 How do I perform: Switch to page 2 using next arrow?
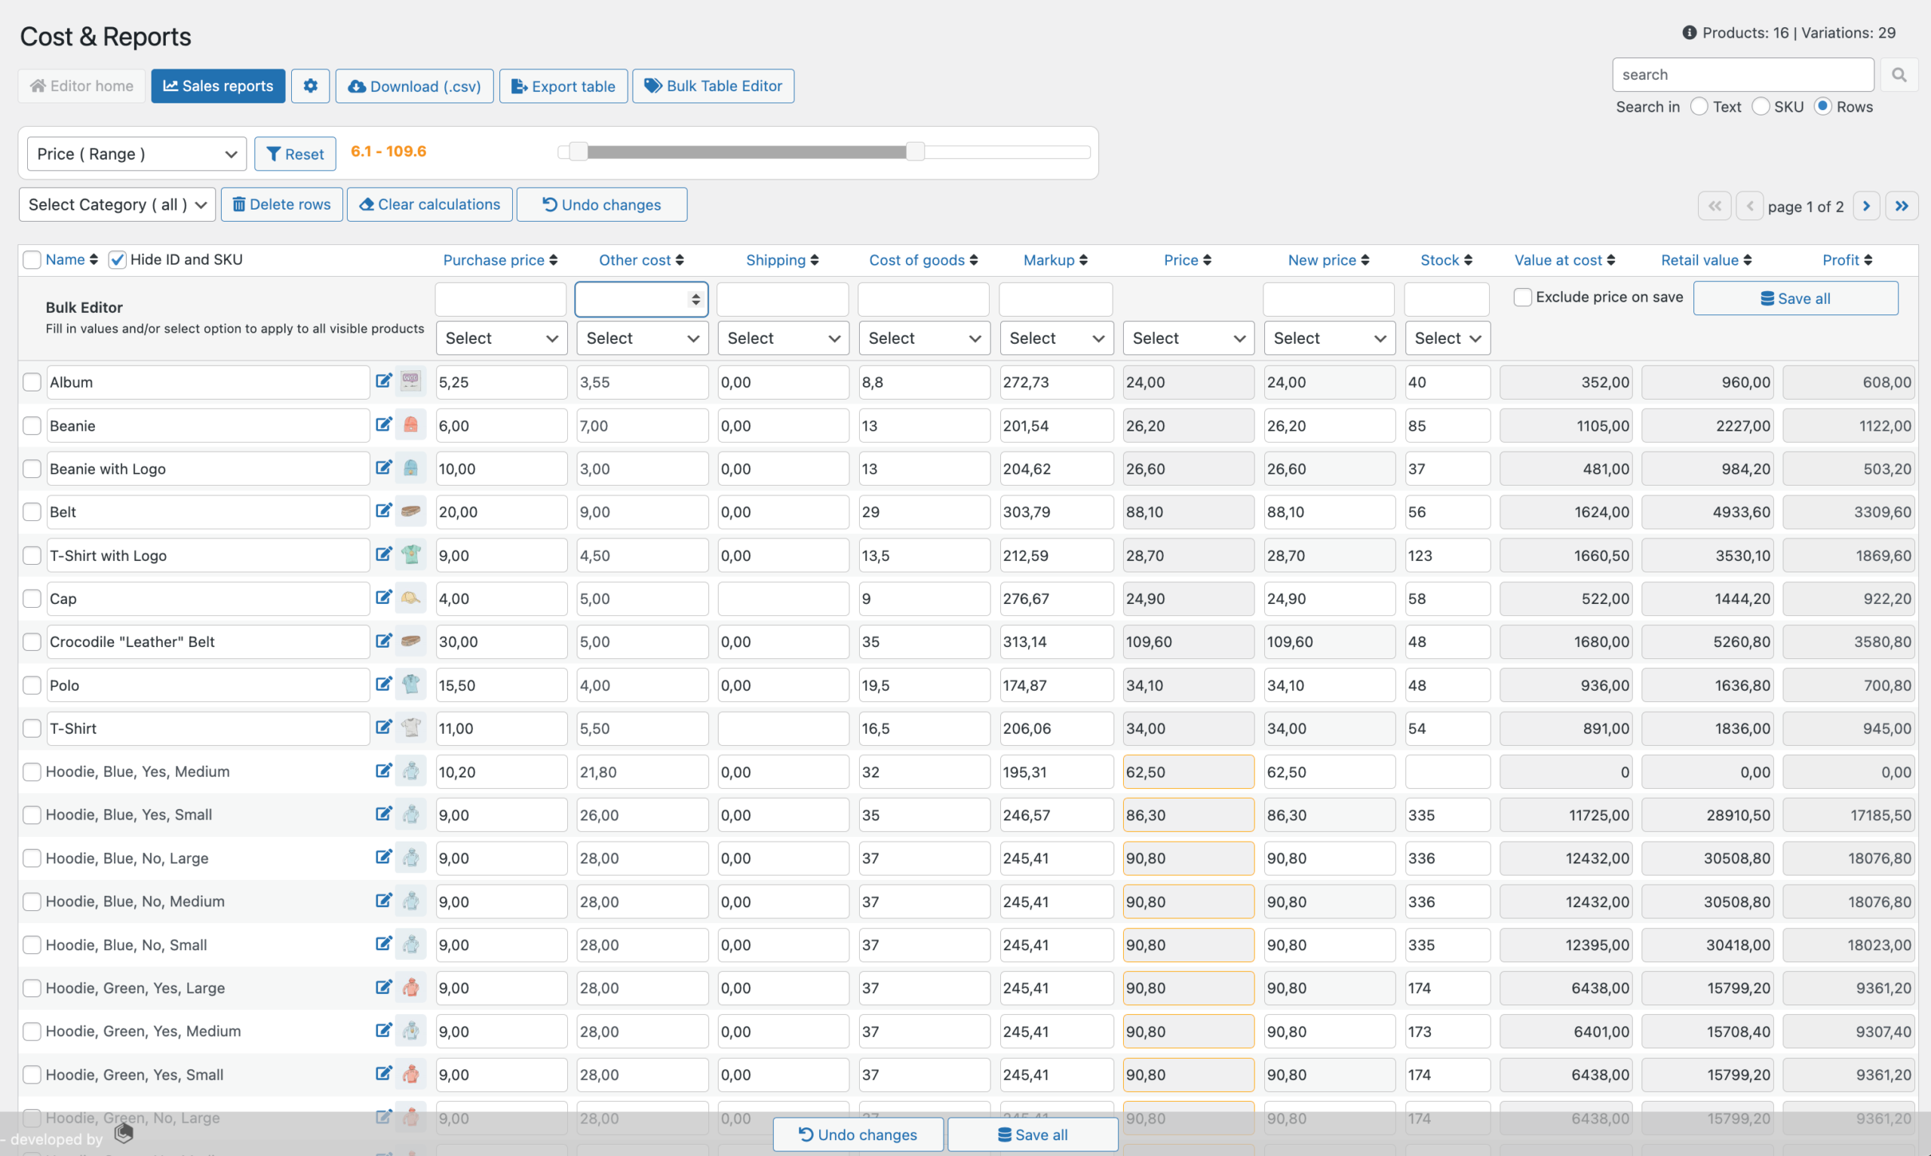[1866, 204]
